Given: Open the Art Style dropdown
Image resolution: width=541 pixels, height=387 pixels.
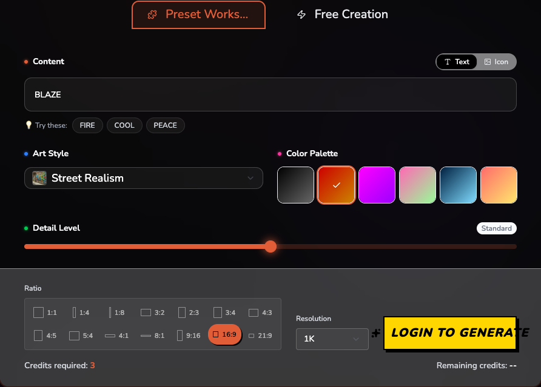Looking at the screenshot, I should [x=144, y=178].
